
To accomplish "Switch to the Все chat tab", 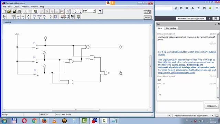I will coord(160,28).
